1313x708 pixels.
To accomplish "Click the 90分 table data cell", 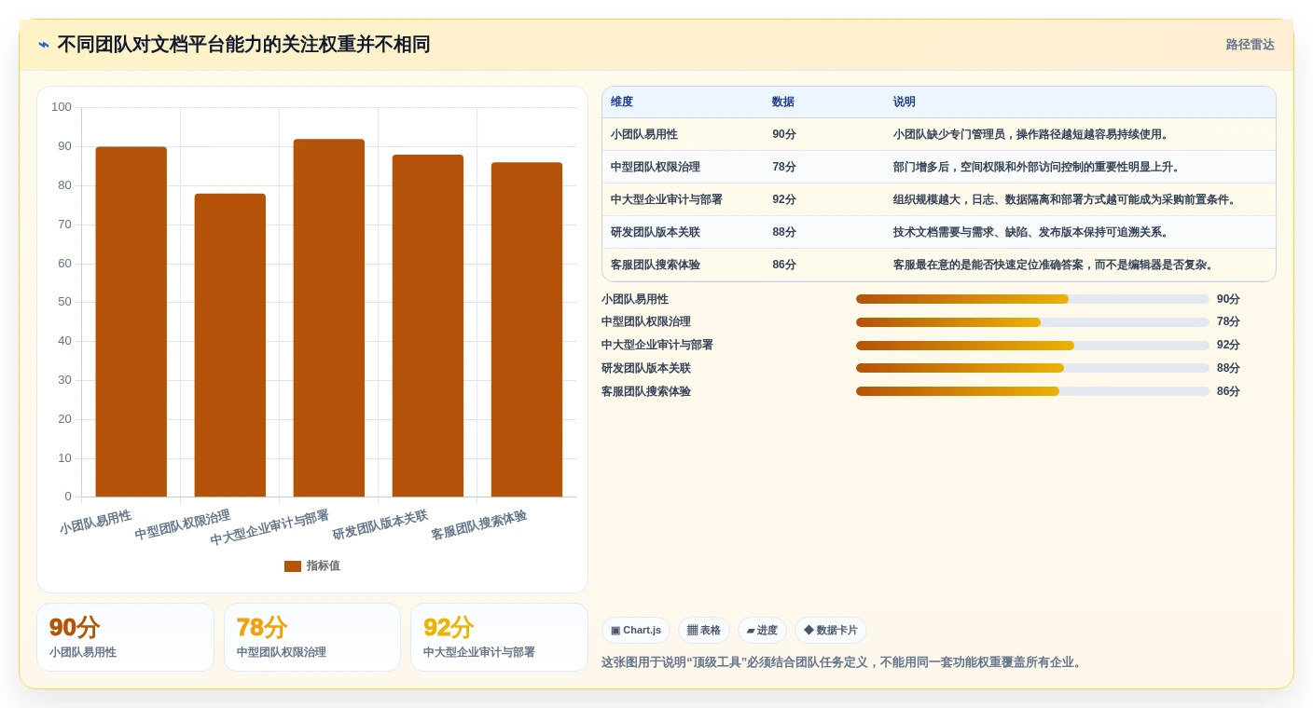I will point(784,134).
